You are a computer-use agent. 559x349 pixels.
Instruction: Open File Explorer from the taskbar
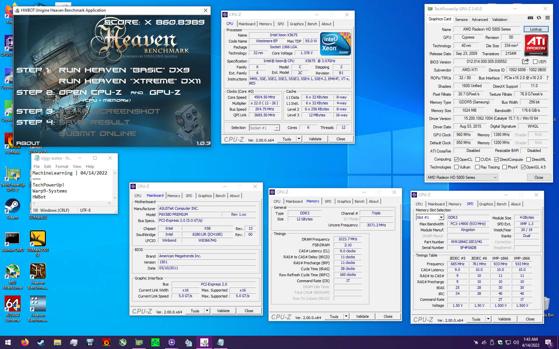click(57, 342)
